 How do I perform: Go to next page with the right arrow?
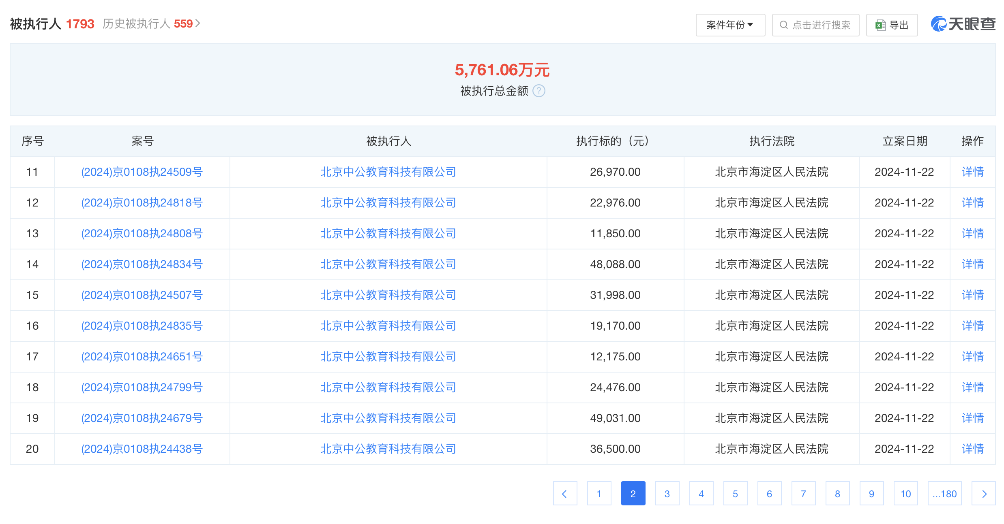coord(983,493)
